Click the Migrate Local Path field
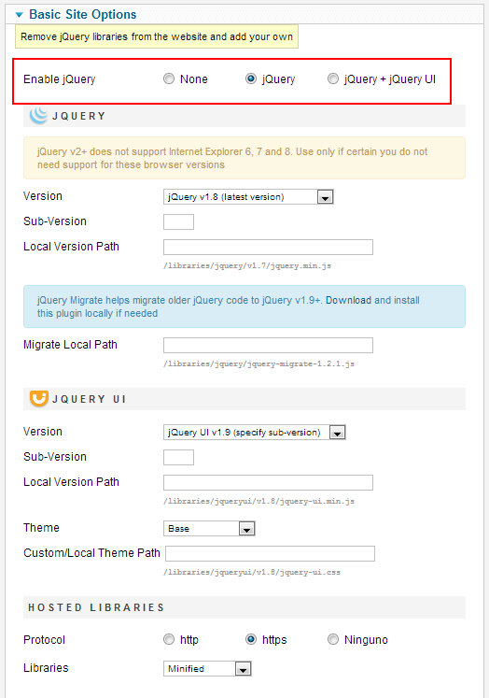 (268, 345)
